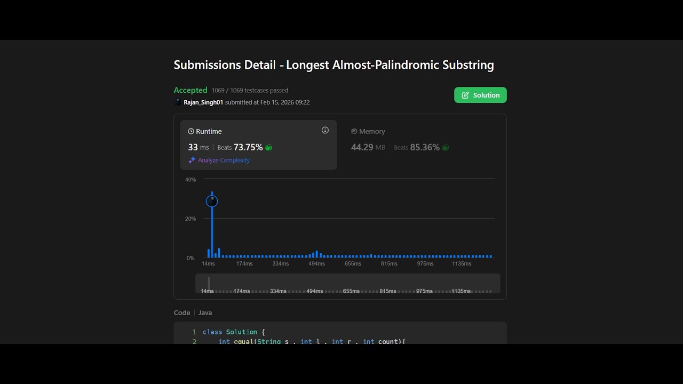Click the '655ms' label in the range slider
The height and width of the screenshot is (384, 683).
351,291
